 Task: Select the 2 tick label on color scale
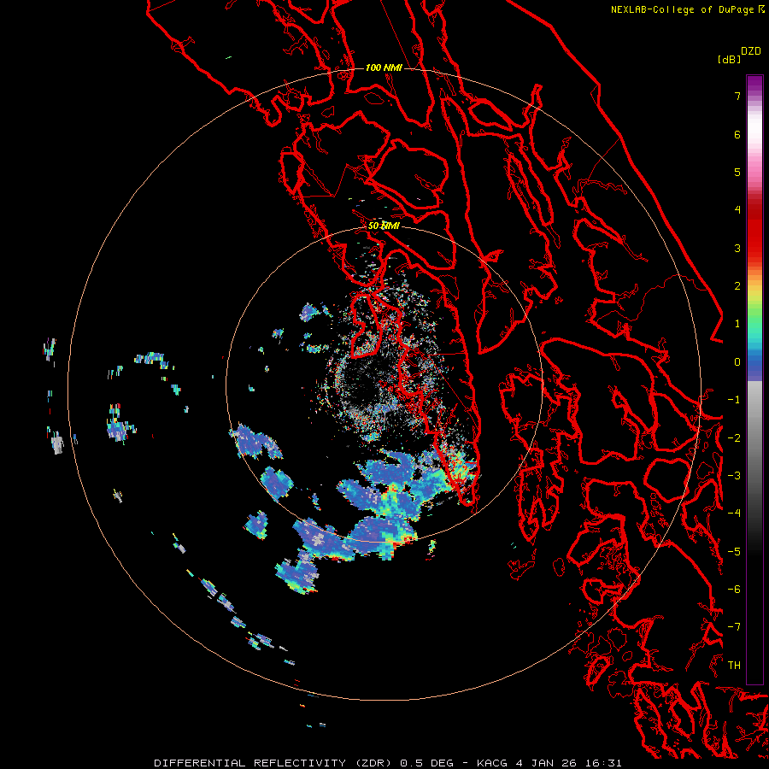tap(737, 286)
